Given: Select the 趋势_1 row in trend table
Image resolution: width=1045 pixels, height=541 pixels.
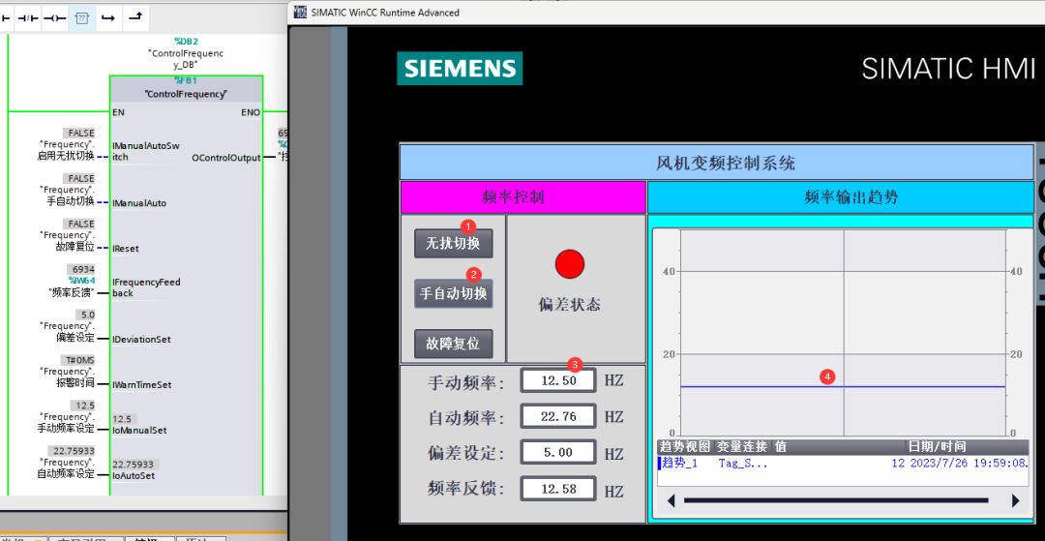Looking at the screenshot, I should pos(843,463).
